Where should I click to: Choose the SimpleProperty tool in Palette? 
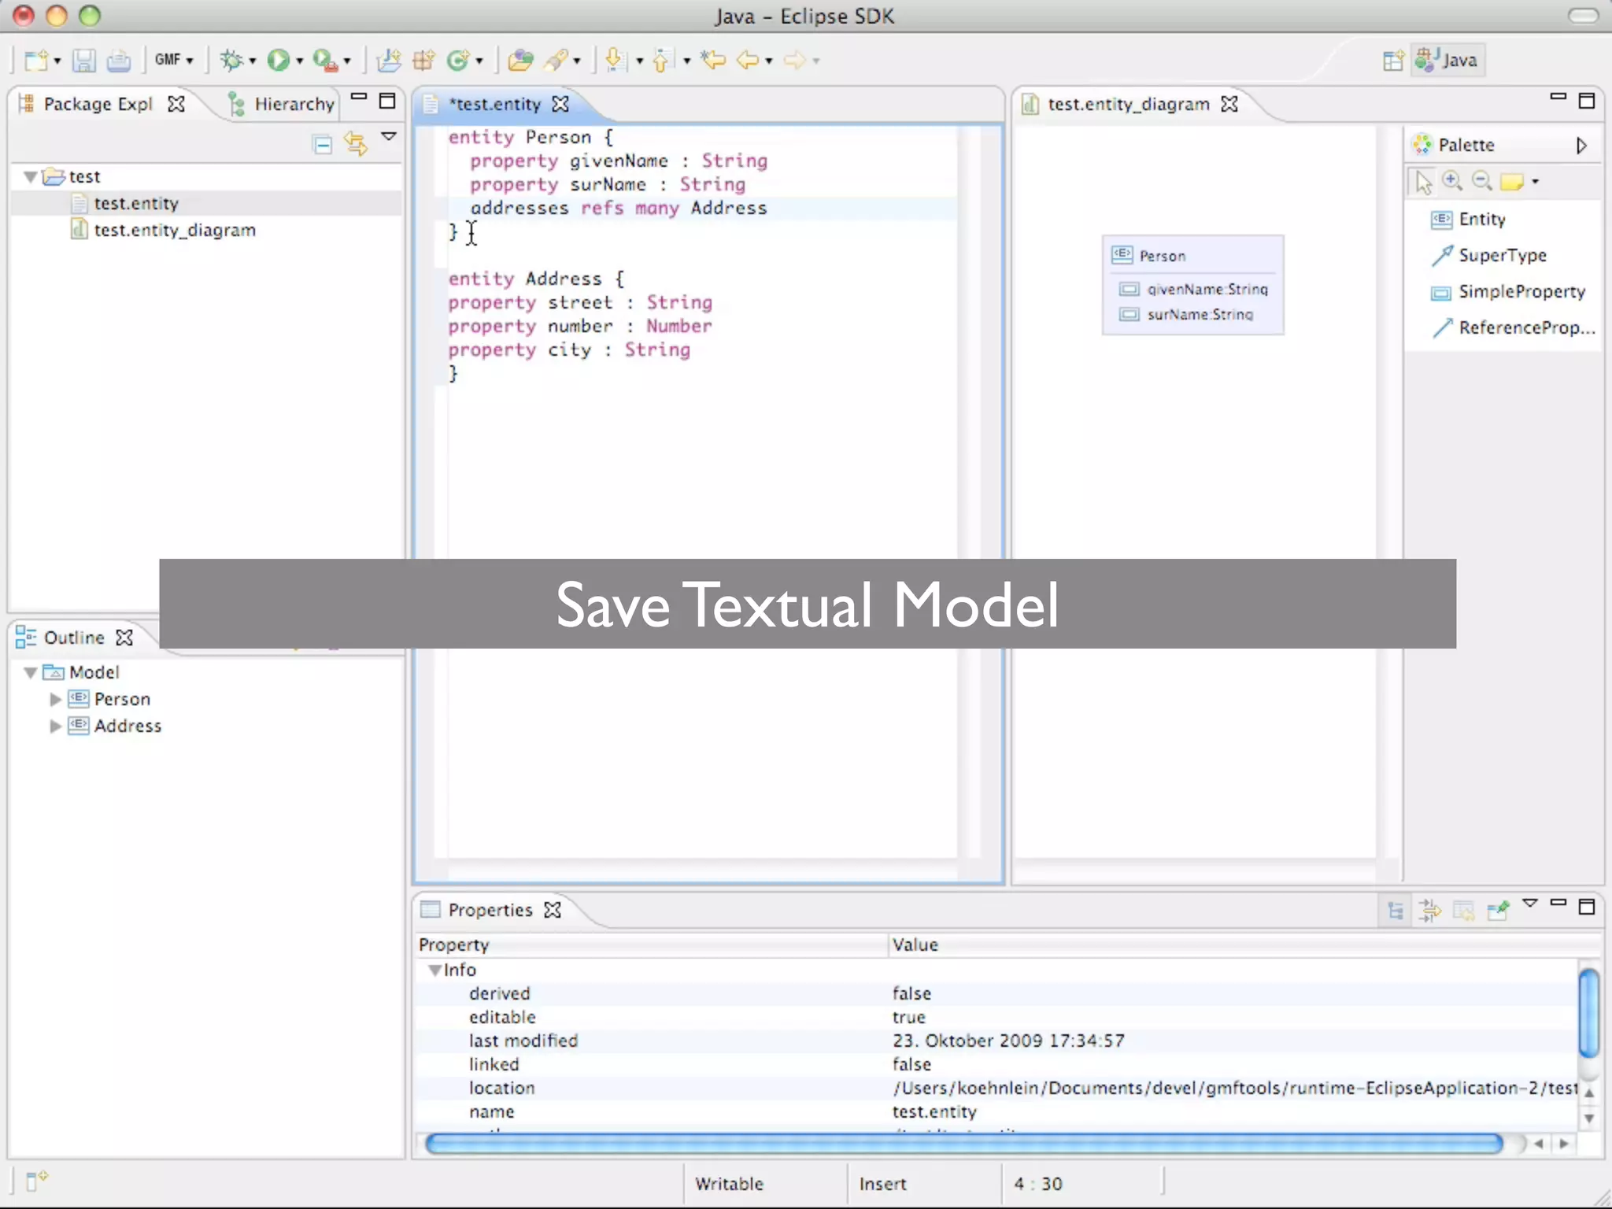coord(1508,291)
